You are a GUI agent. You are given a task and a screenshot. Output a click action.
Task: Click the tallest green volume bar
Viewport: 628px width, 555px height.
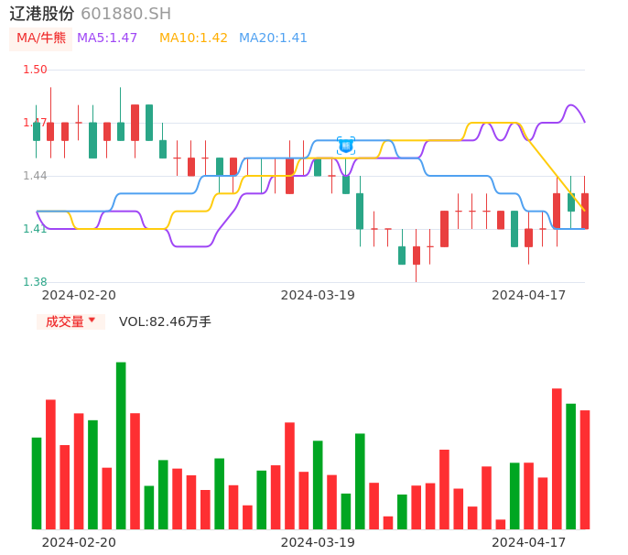pyautogui.click(x=121, y=445)
